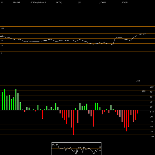Click the 26 value in the mini chart
This screenshot has width=155, height=155.
click(x=100, y=151)
